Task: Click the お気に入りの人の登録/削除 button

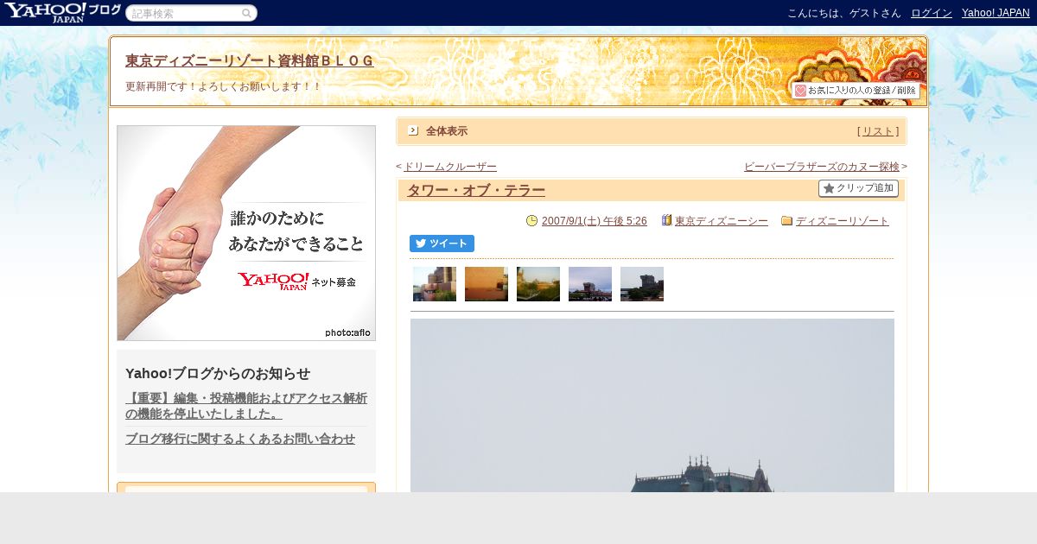Action: tap(856, 90)
